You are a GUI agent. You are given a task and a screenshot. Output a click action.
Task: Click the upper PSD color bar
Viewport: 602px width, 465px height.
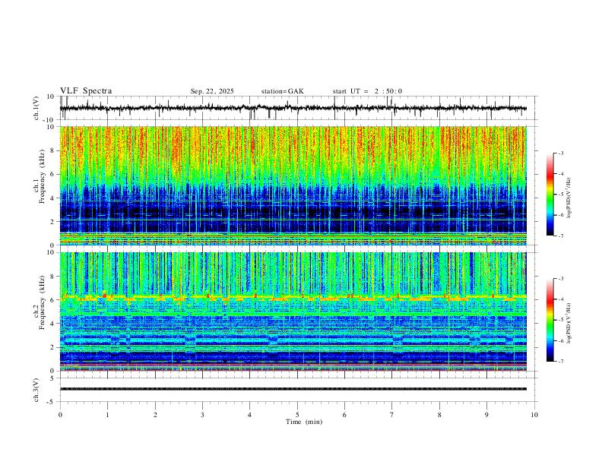click(550, 195)
